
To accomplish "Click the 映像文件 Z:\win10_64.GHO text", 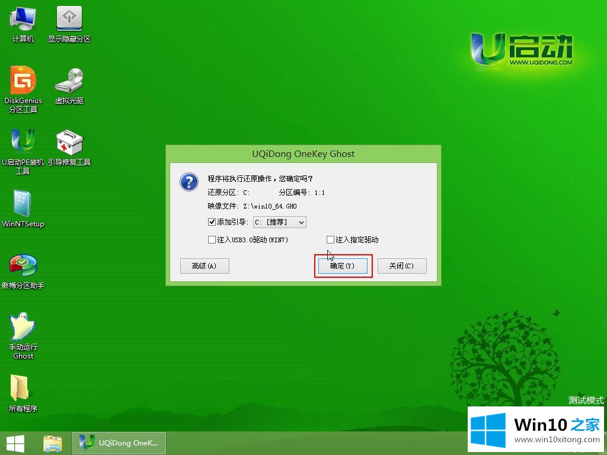I will [x=252, y=206].
